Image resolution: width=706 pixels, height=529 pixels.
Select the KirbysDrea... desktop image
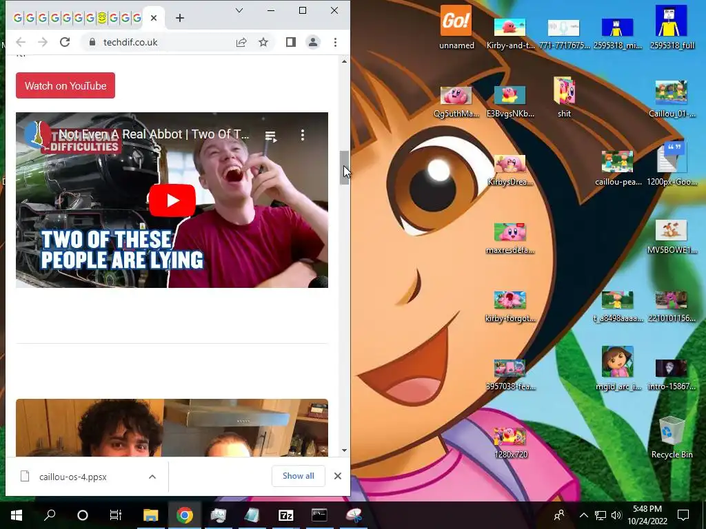click(510, 170)
